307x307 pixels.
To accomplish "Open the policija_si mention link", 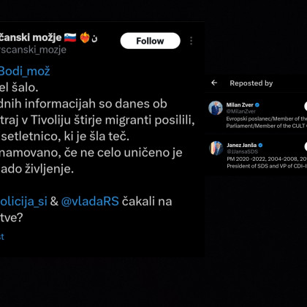I will click(x=23, y=201).
